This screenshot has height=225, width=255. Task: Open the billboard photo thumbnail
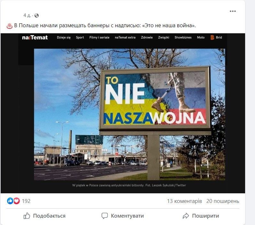[129, 114]
